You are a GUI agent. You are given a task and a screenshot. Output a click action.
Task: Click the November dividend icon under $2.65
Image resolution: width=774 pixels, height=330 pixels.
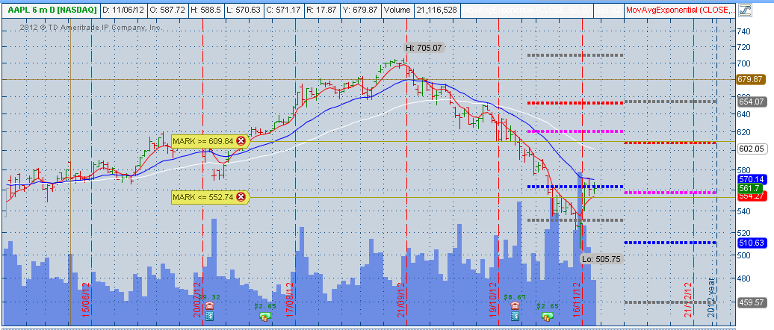546,316
